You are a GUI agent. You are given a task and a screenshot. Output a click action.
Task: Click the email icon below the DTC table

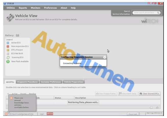click(x=151, y=108)
